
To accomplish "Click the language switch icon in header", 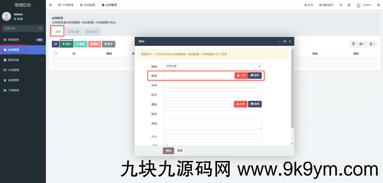I will (341, 5).
